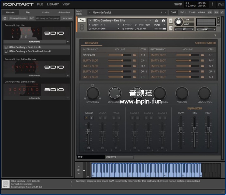This screenshot has height=195, width=226.
Task: Toggle the MIXED mic A button
Action: tap(87, 118)
